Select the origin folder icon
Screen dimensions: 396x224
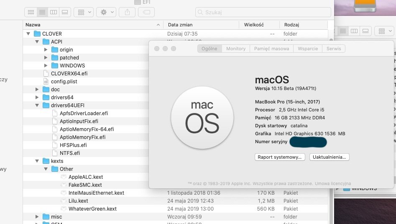(54, 49)
